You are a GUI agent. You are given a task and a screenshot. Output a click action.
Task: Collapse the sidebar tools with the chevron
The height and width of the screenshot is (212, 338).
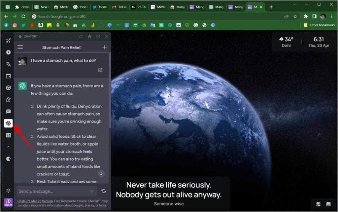(x=8, y=147)
